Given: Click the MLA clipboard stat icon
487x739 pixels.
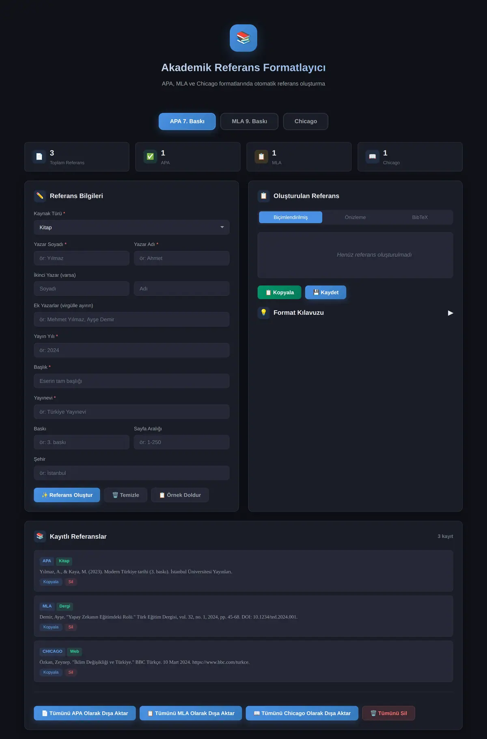Looking at the screenshot, I should [261, 157].
